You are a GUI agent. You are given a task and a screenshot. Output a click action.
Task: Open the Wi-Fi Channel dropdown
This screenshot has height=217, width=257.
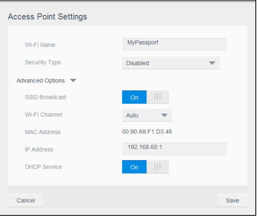[x=147, y=115]
